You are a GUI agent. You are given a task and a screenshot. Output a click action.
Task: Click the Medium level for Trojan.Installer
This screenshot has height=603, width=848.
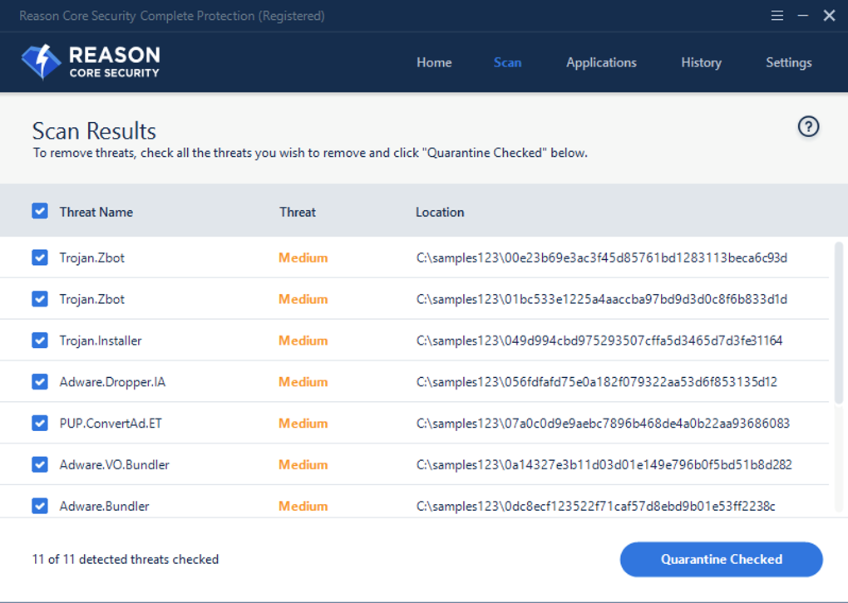point(303,341)
